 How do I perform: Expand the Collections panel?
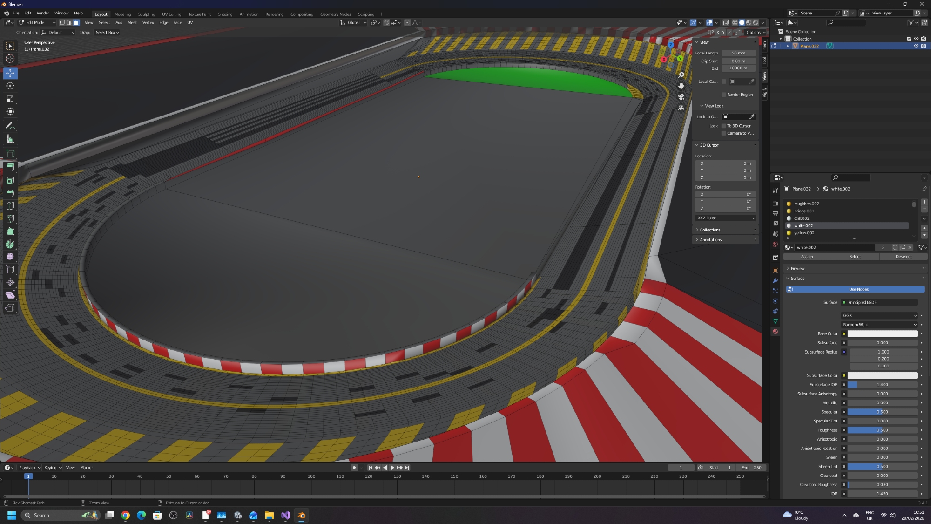pos(710,230)
